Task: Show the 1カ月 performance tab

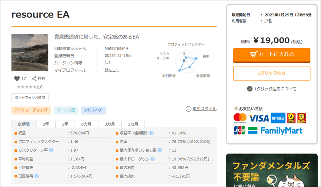Action: [133, 124]
